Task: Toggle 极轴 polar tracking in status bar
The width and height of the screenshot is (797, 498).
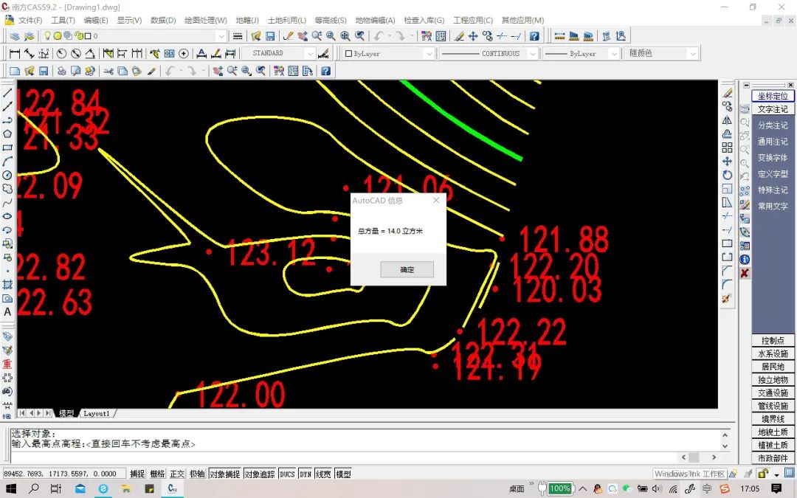Action: click(197, 474)
